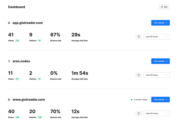Click the +41 views change badge
This screenshot has width=180, height=128.
click(x=17, y=40)
